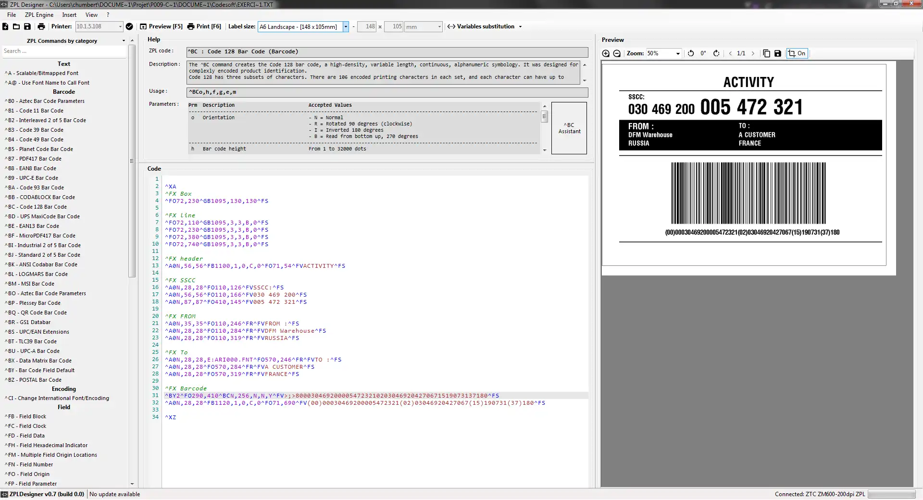Click the description scroll down arrow
The height and width of the screenshot is (500, 923).
tap(585, 81)
